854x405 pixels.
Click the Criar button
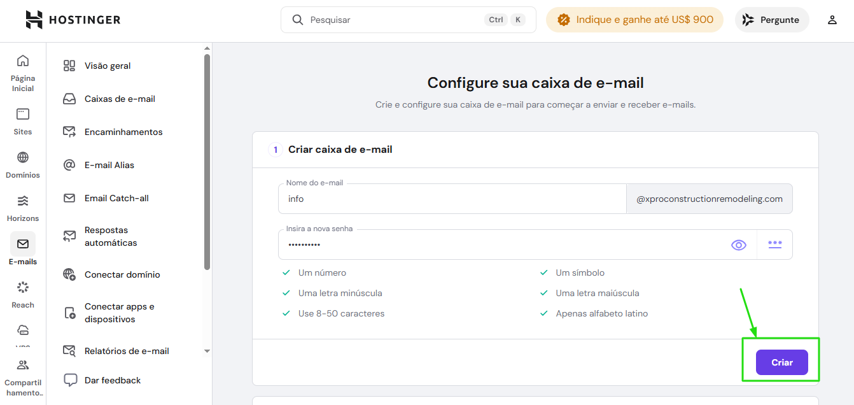(x=781, y=362)
